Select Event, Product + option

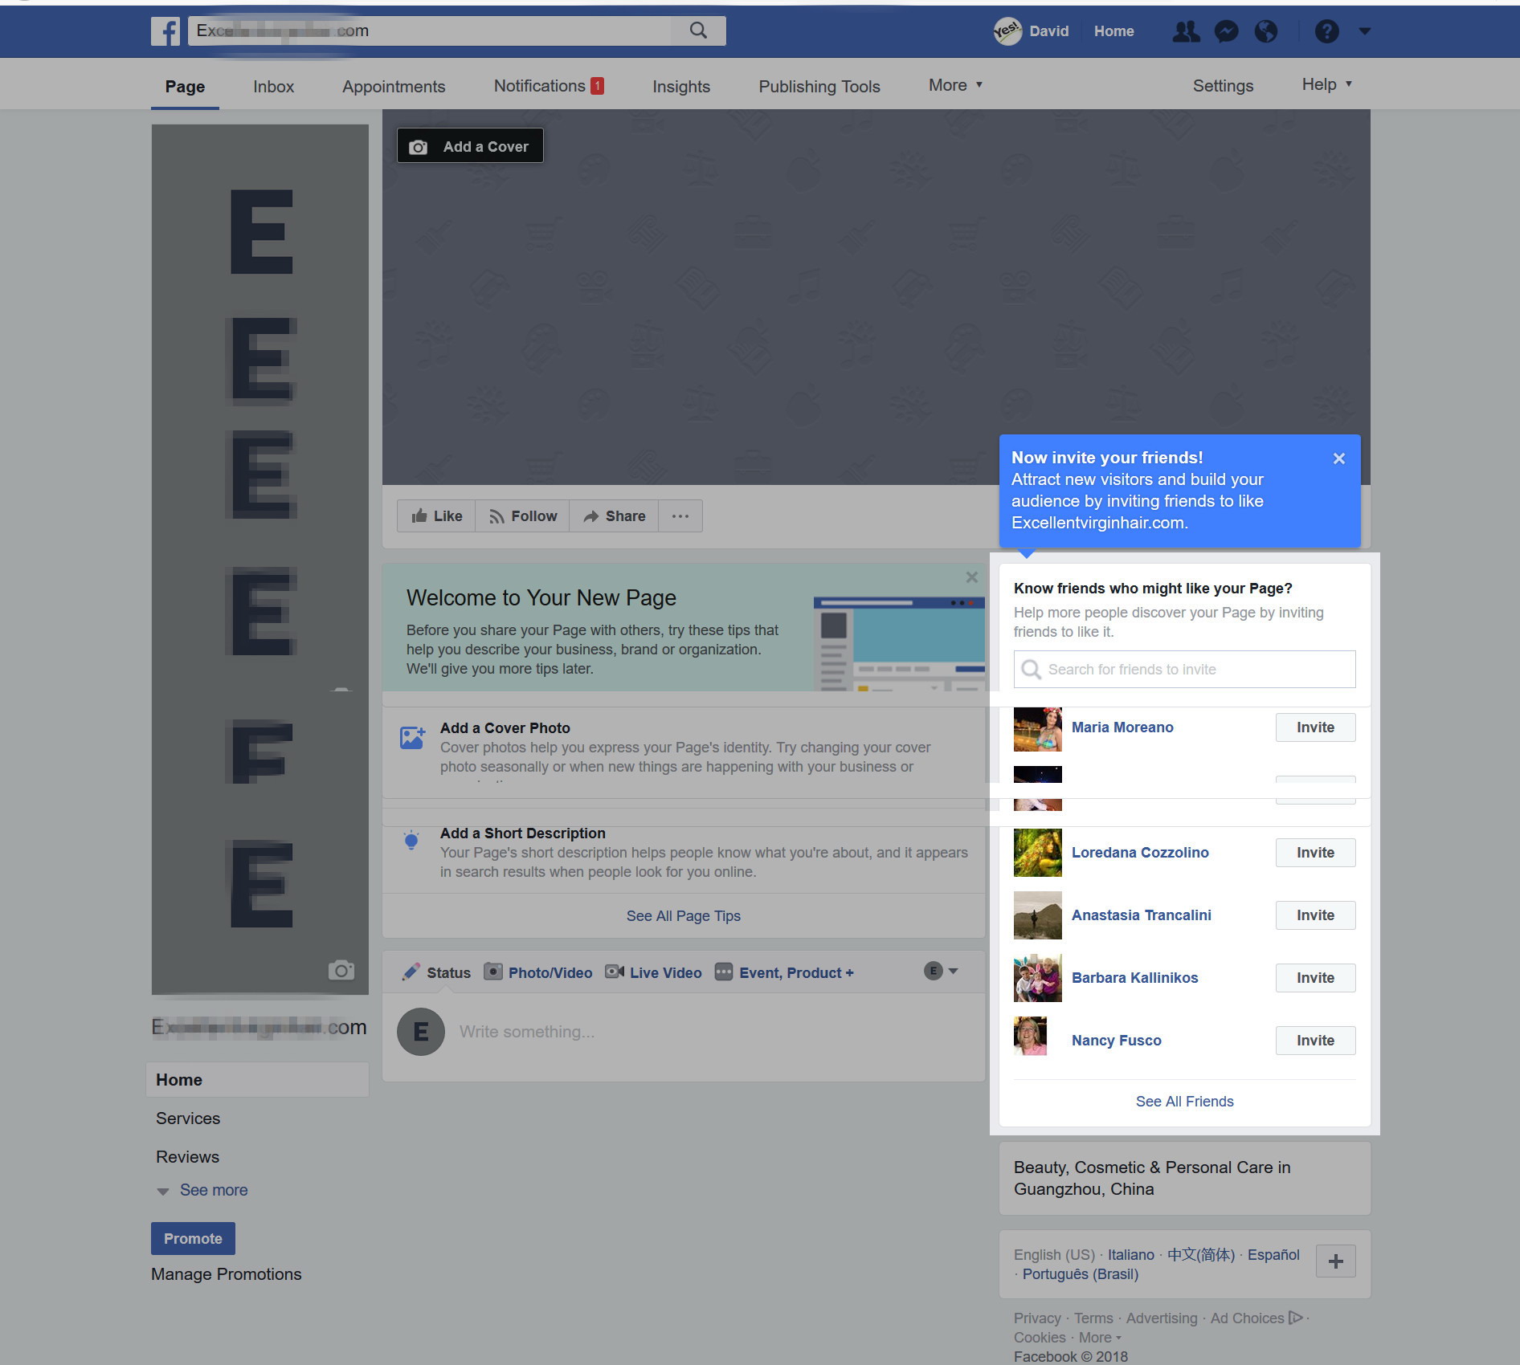[784, 972]
